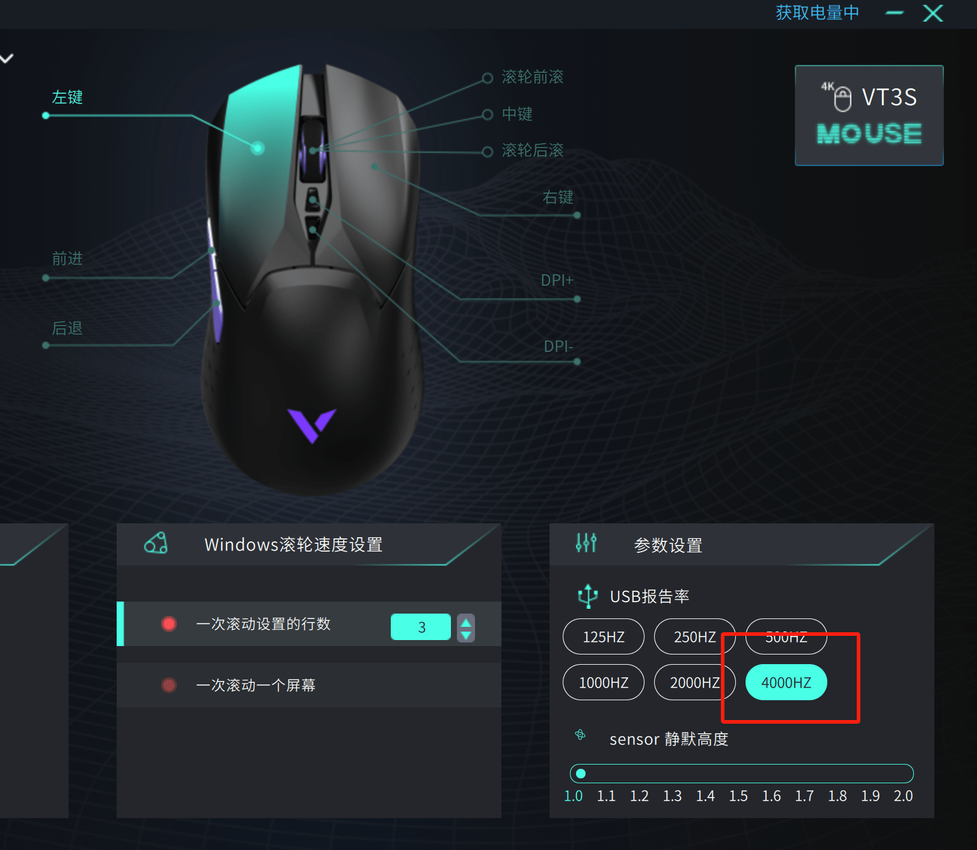The width and height of the screenshot is (977, 850).
Task: Click the sensor silent height icon
Action: coord(580,735)
